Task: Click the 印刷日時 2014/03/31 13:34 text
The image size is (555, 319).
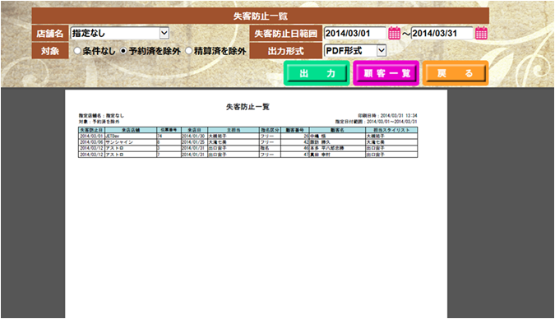Action: (x=387, y=116)
